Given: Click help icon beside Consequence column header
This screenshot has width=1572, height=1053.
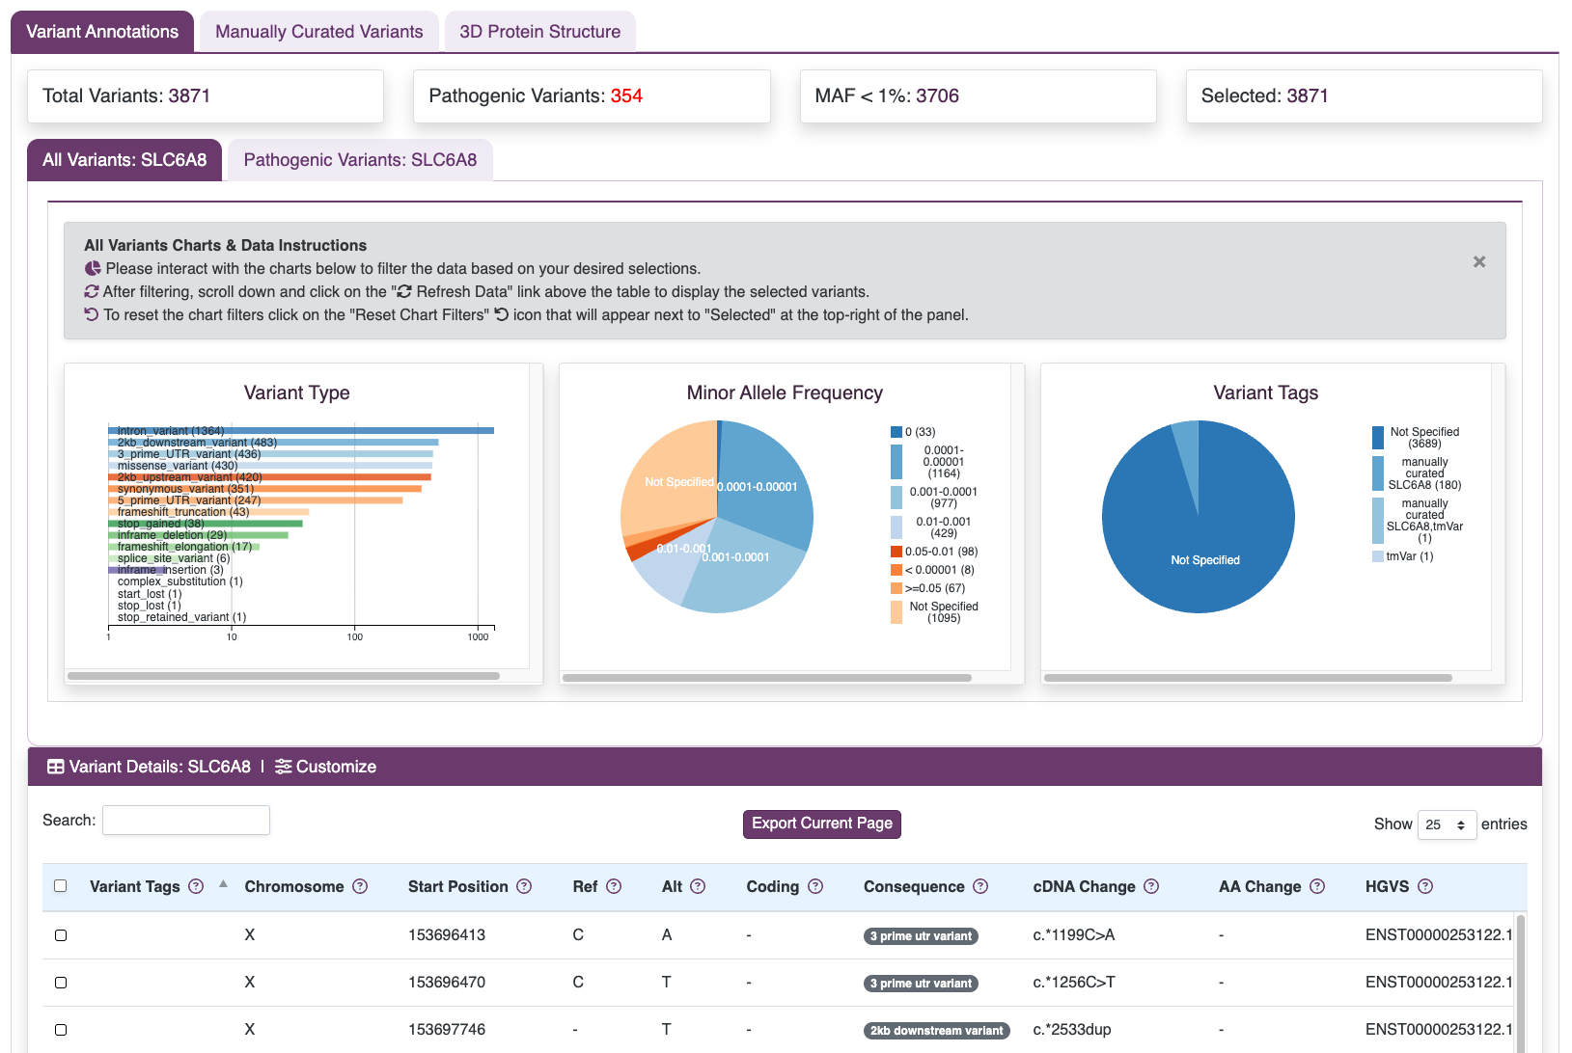Looking at the screenshot, I should (980, 886).
